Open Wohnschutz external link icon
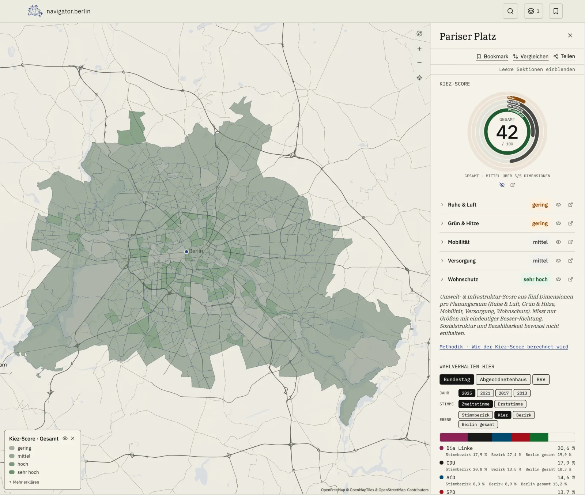This screenshot has width=585, height=495. pyautogui.click(x=570, y=279)
